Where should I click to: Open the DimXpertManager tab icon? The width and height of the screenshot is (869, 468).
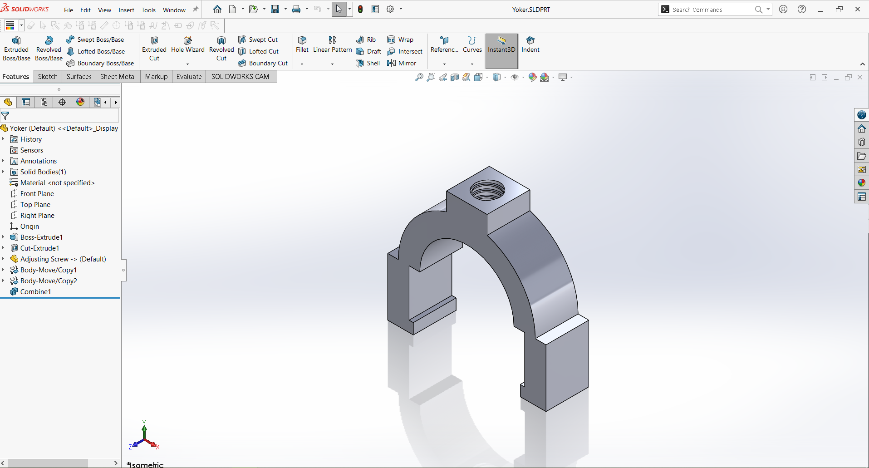click(62, 102)
